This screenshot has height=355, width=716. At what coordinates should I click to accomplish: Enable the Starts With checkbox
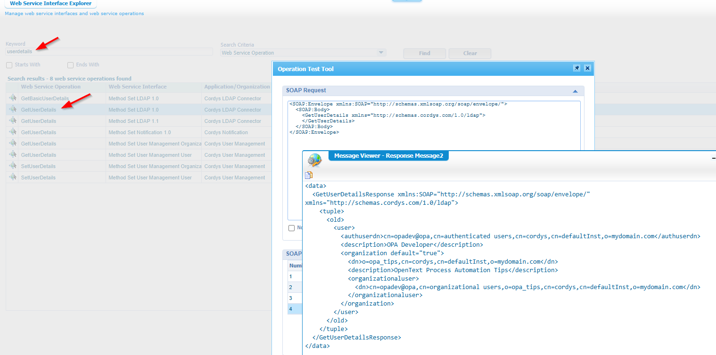(9, 65)
